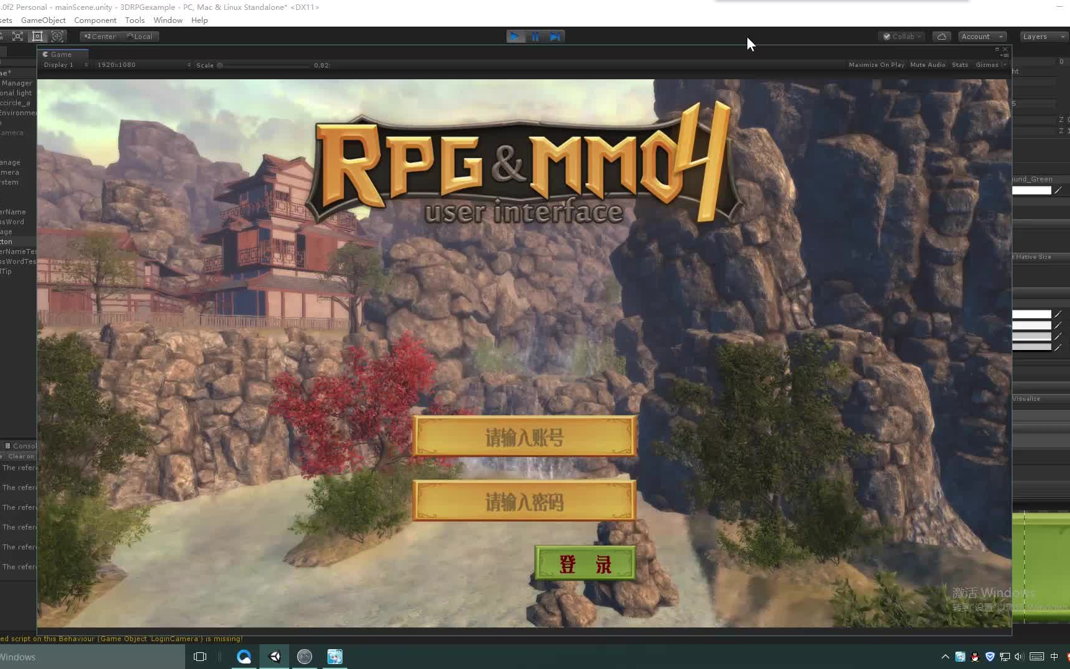Open the volume control in the tray
The width and height of the screenshot is (1070, 669).
(1019, 657)
